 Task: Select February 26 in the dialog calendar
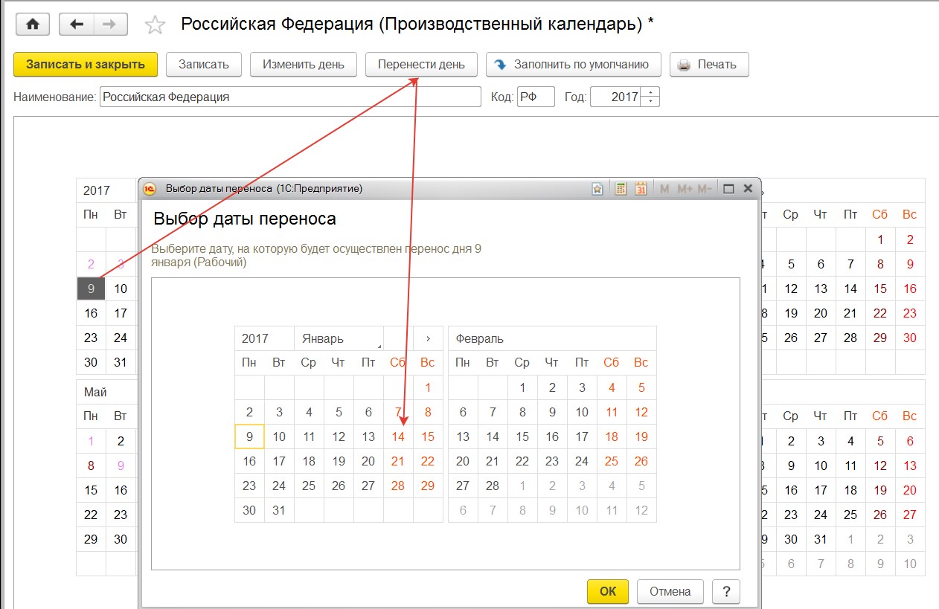pos(641,461)
